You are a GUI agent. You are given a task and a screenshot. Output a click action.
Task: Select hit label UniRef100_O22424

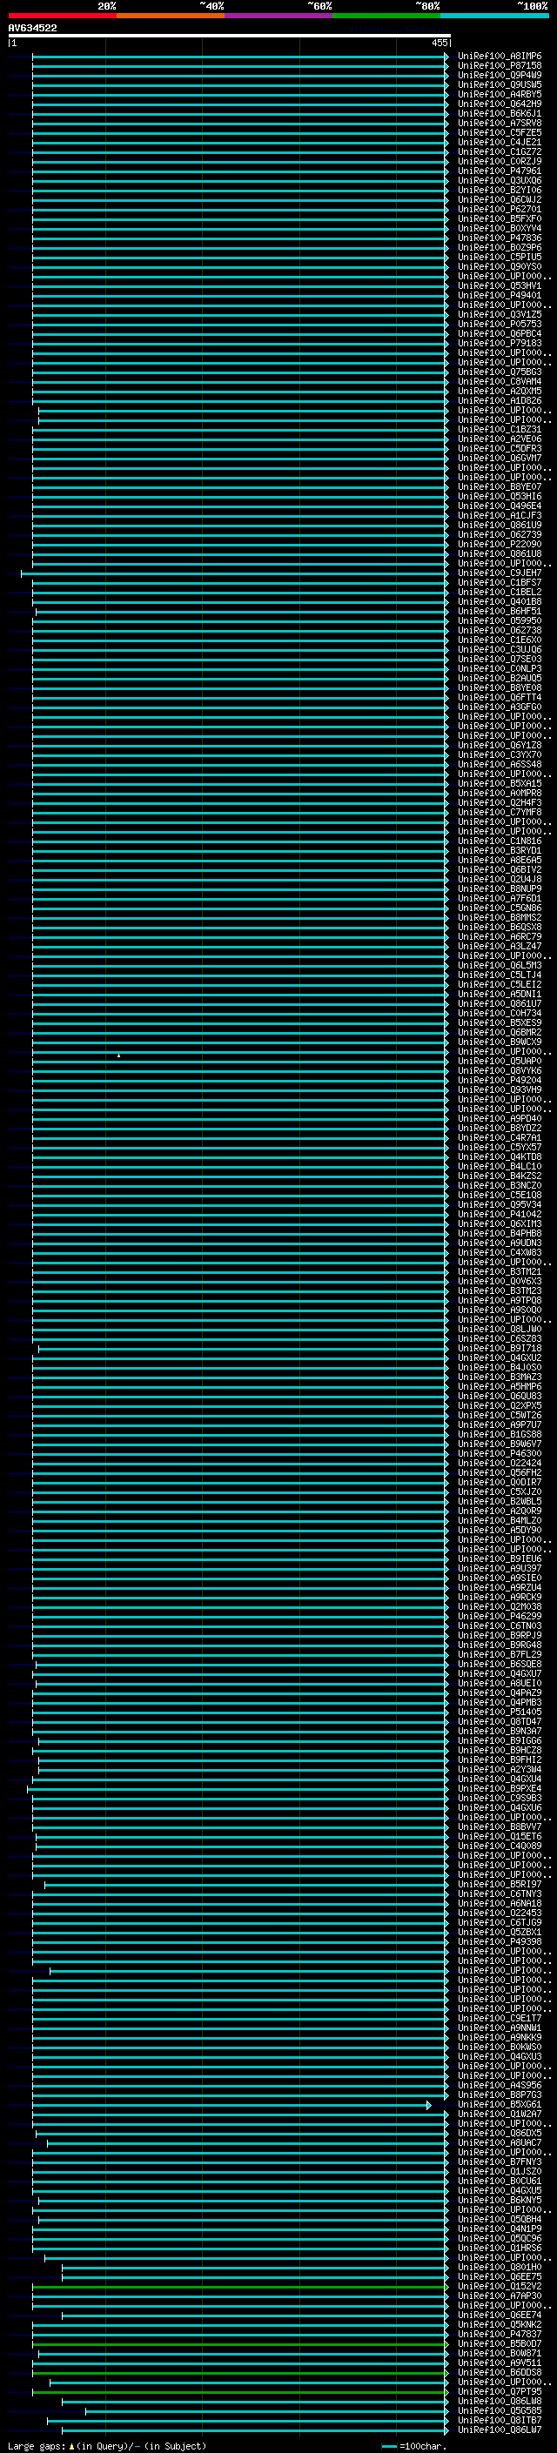[499, 1463]
